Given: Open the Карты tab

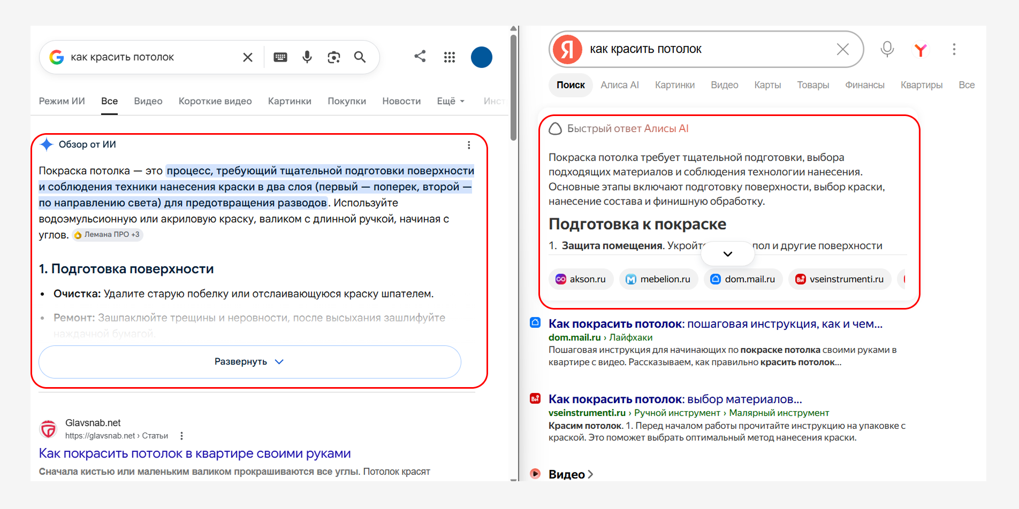Looking at the screenshot, I should [x=767, y=85].
